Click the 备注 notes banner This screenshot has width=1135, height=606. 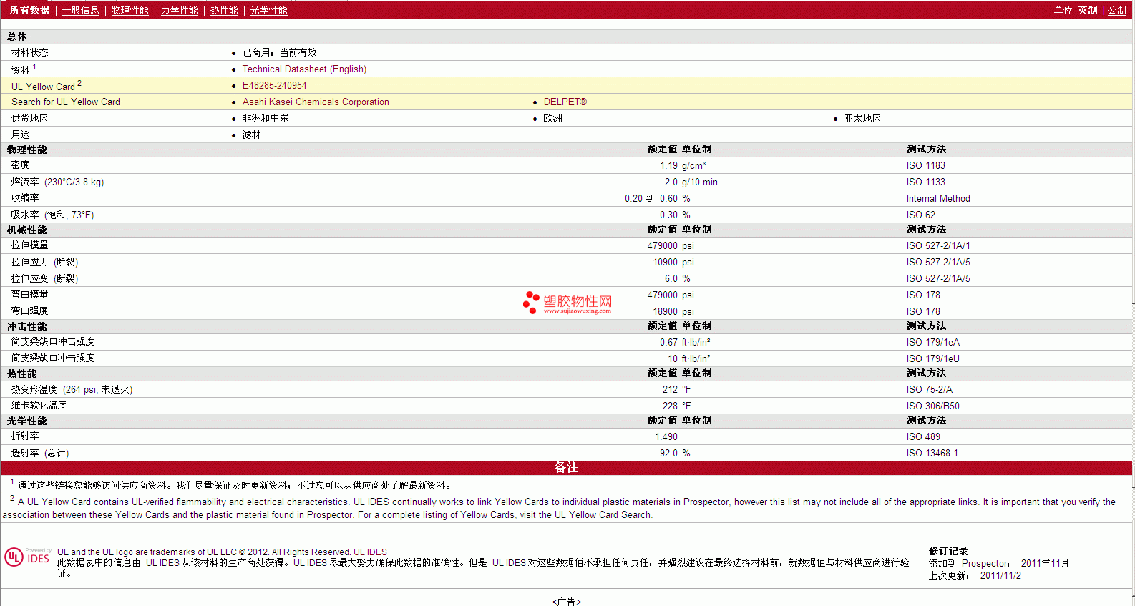click(567, 467)
